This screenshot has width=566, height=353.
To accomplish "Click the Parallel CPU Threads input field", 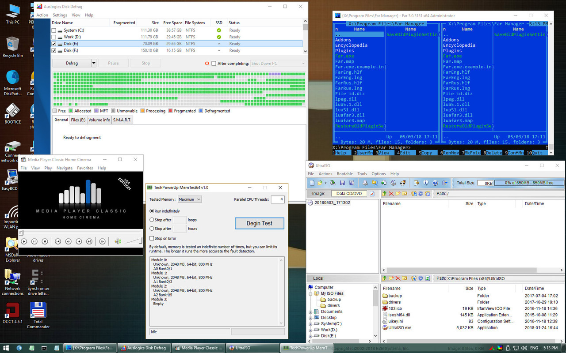I will point(278,199).
